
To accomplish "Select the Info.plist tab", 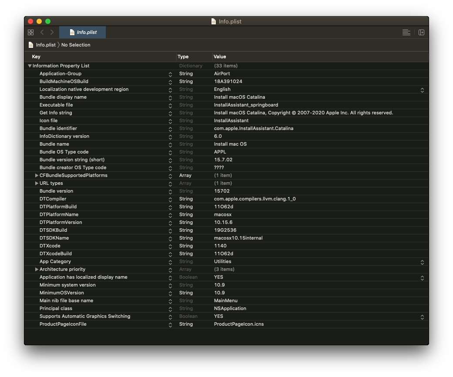I will (x=82, y=32).
